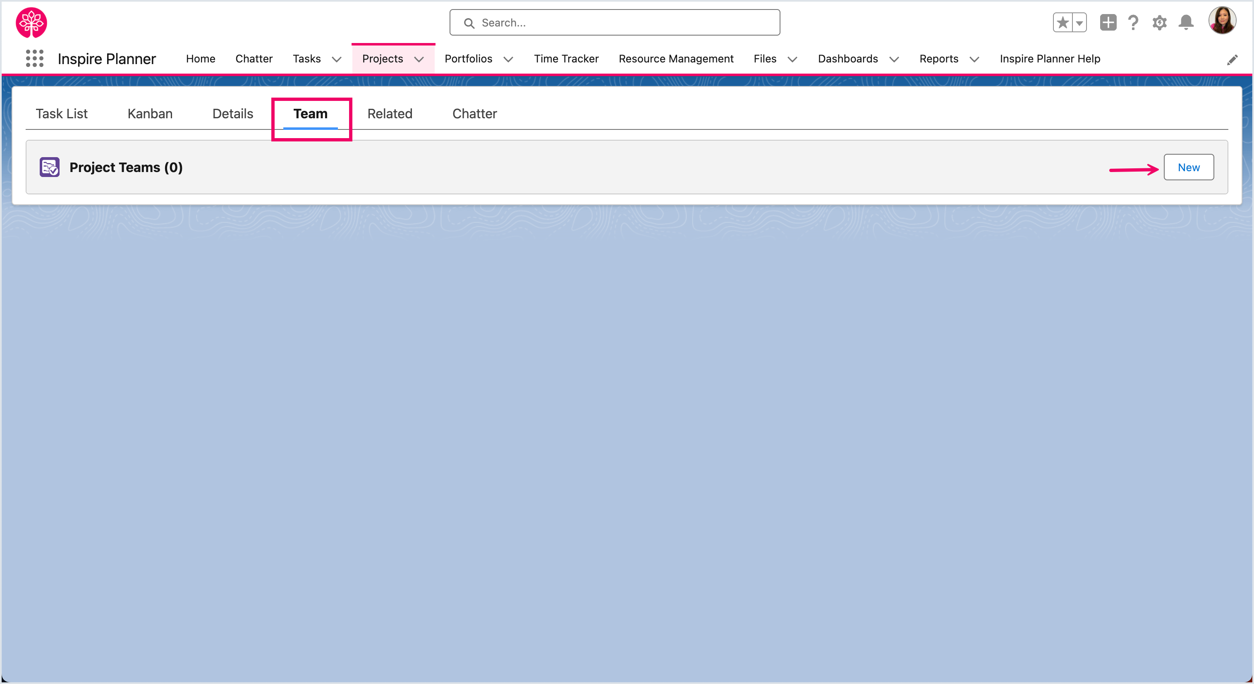The height and width of the screenshot is (684, 1254).
Task: Open Time Tracker nav item
Action: coord(566,58)
